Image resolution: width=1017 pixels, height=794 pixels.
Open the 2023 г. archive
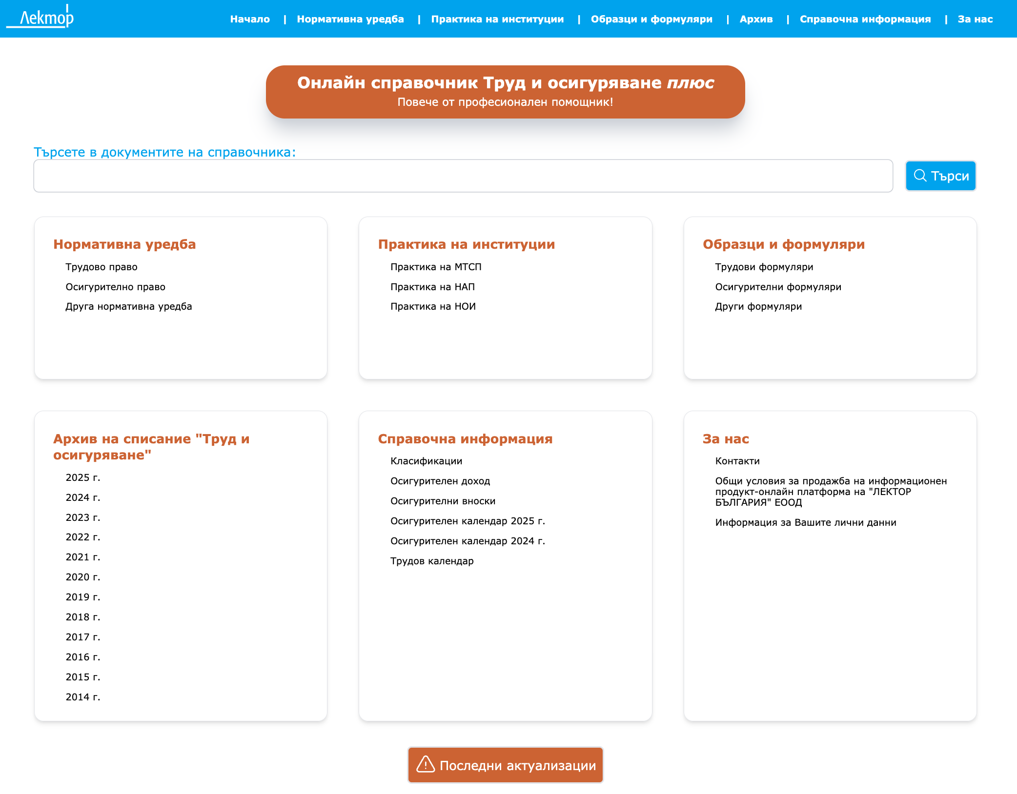pyautogui.click(x=83, y=517)
